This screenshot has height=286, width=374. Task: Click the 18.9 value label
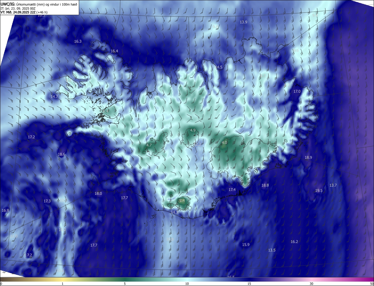point(308,158)
